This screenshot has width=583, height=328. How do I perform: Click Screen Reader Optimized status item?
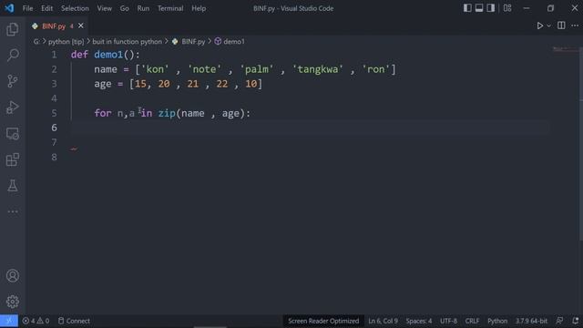tap(323, 321)
